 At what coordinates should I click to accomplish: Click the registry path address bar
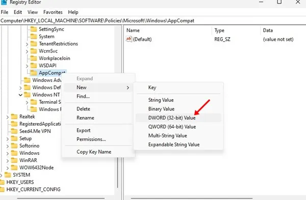click(x=153, y=21)
